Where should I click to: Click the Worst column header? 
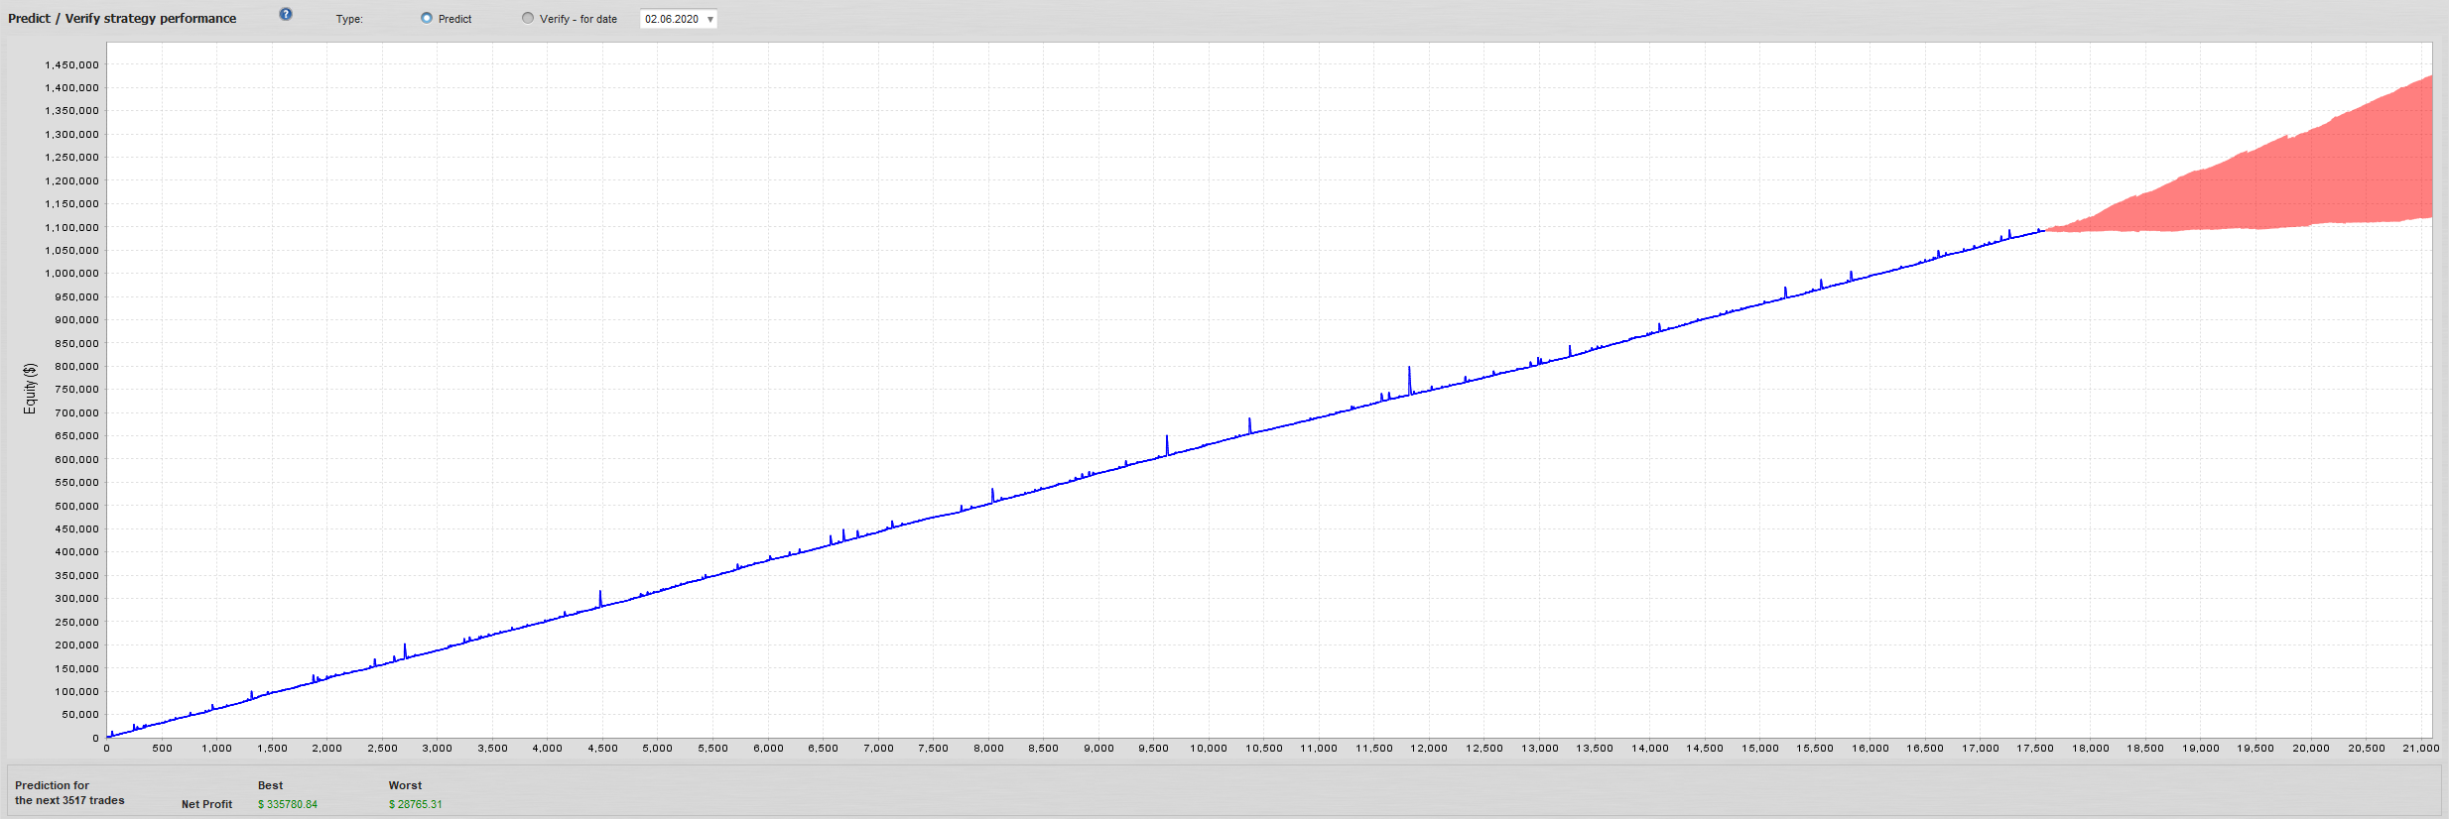tap(405, 785)
